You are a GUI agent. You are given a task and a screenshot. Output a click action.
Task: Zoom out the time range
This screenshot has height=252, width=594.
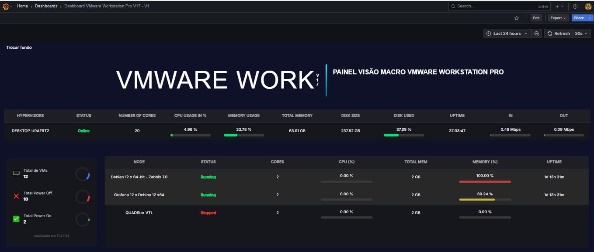tap(537, 33)
